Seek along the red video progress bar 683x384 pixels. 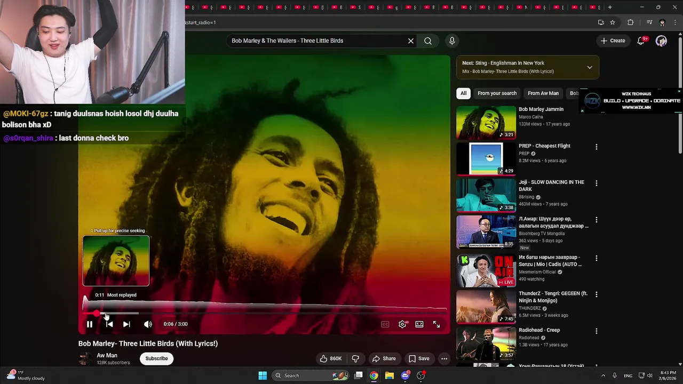click(x=265, y=314)
